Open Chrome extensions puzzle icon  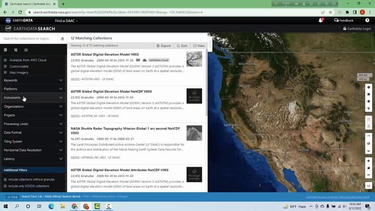tap(347, 12)
